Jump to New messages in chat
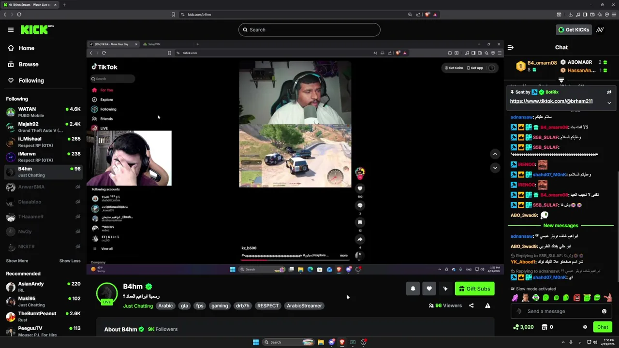619x348 pixels. 560,226
